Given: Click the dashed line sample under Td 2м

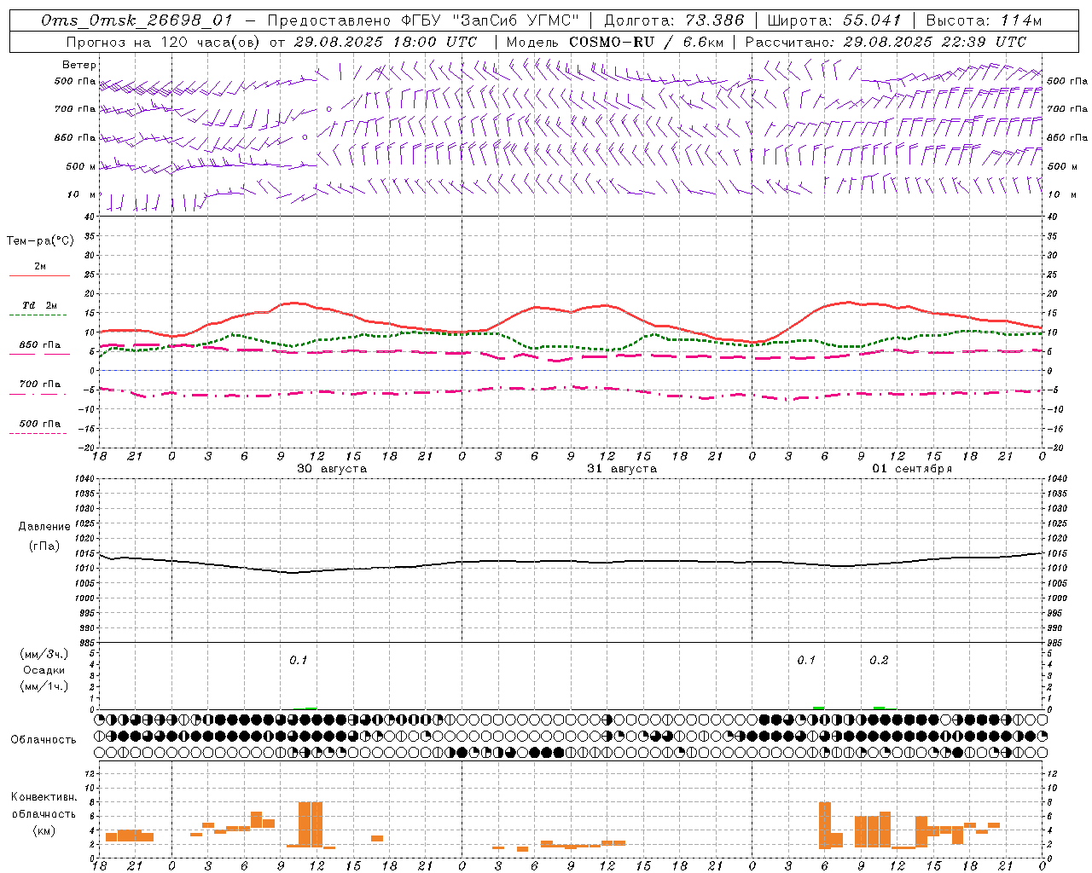Looking at the screenshot, I should click(x=38, y=315).
